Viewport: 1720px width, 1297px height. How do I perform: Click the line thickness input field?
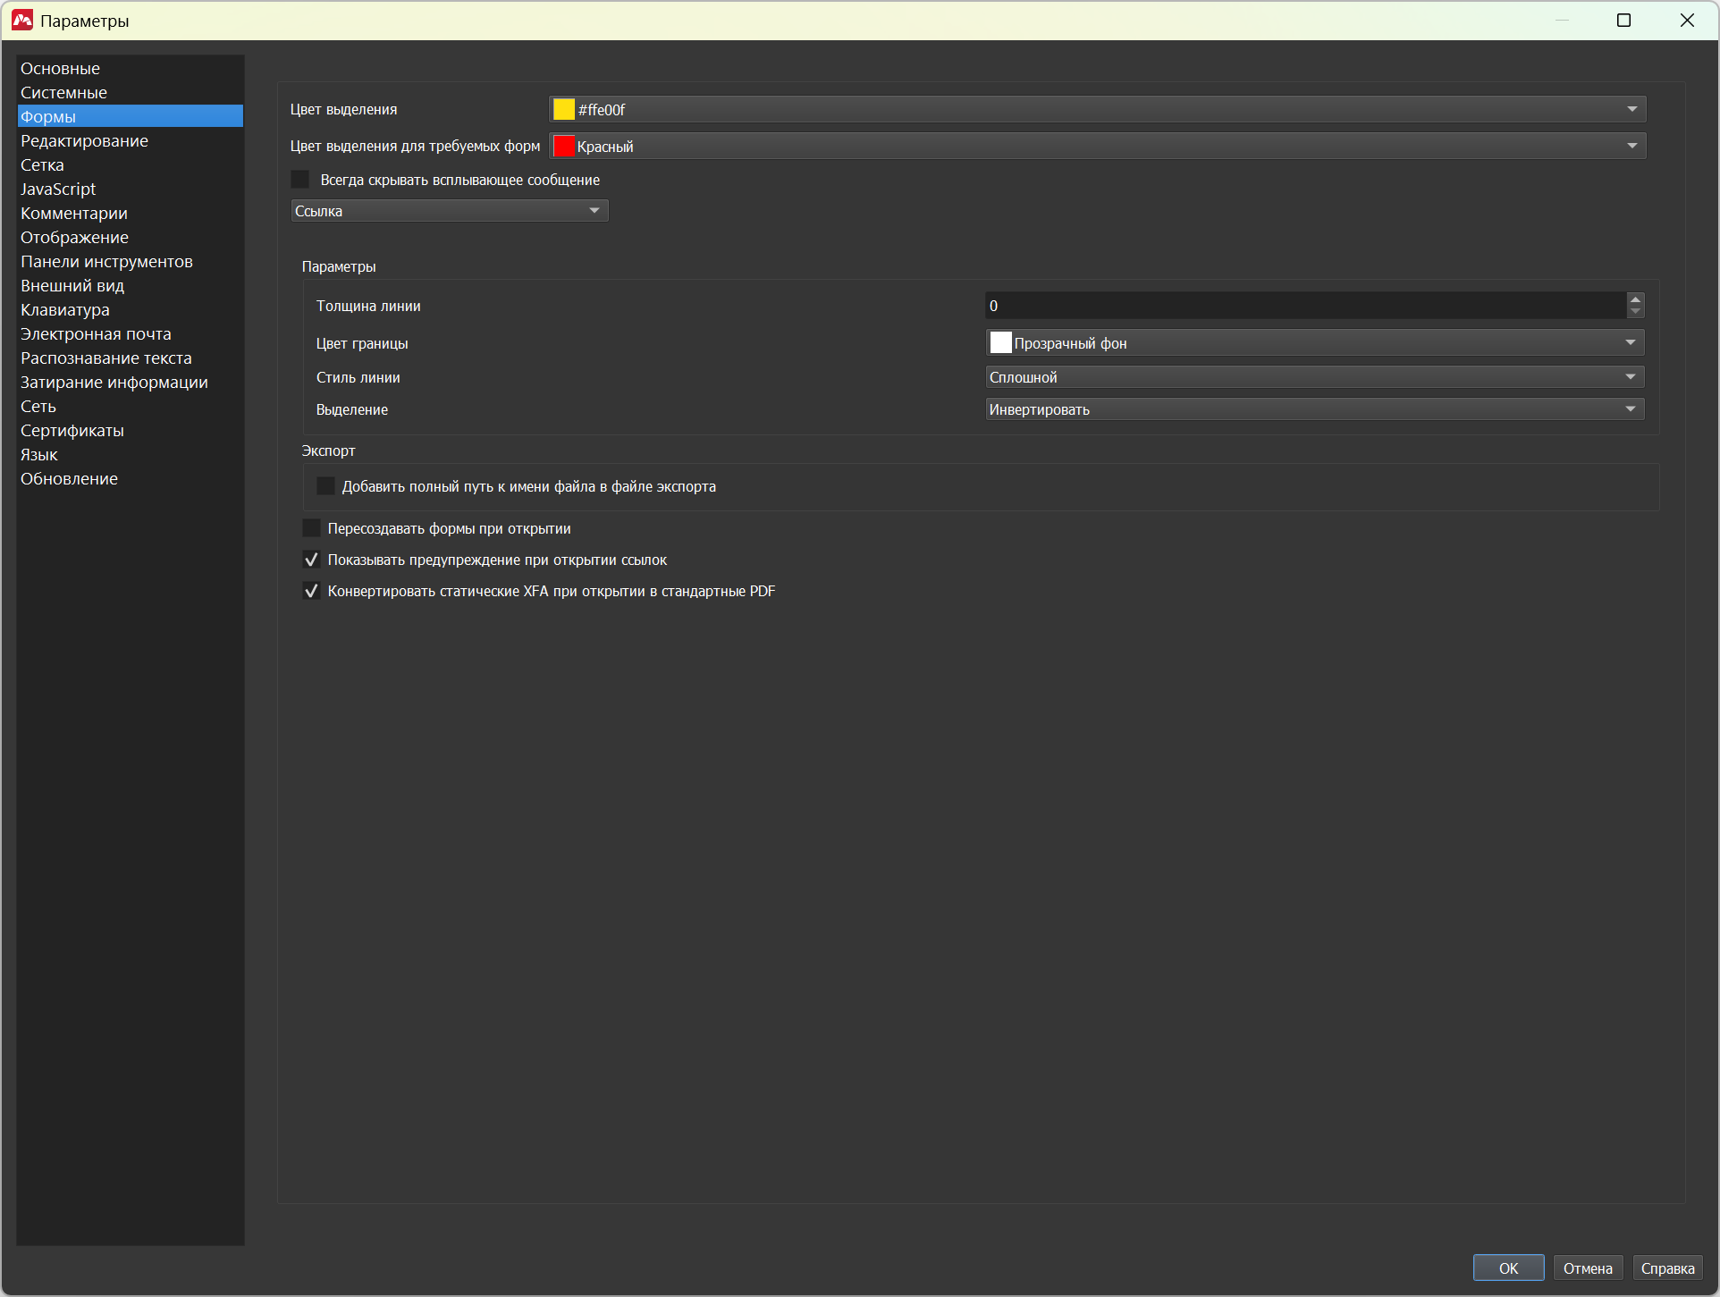pos(1303,306)
